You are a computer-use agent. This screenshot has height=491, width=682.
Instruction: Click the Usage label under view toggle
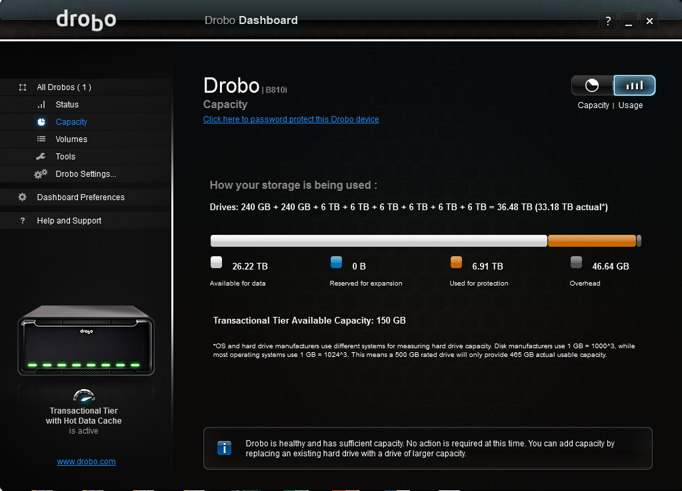[630, 105]
